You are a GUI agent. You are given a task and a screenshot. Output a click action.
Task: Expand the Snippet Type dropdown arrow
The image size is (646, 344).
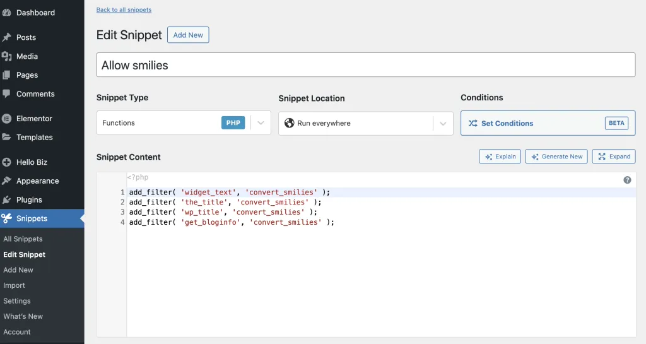[x=261, y=123]
